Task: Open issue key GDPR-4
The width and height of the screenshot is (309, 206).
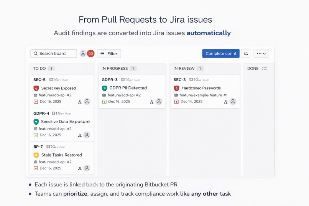Action: pos(41,113)
